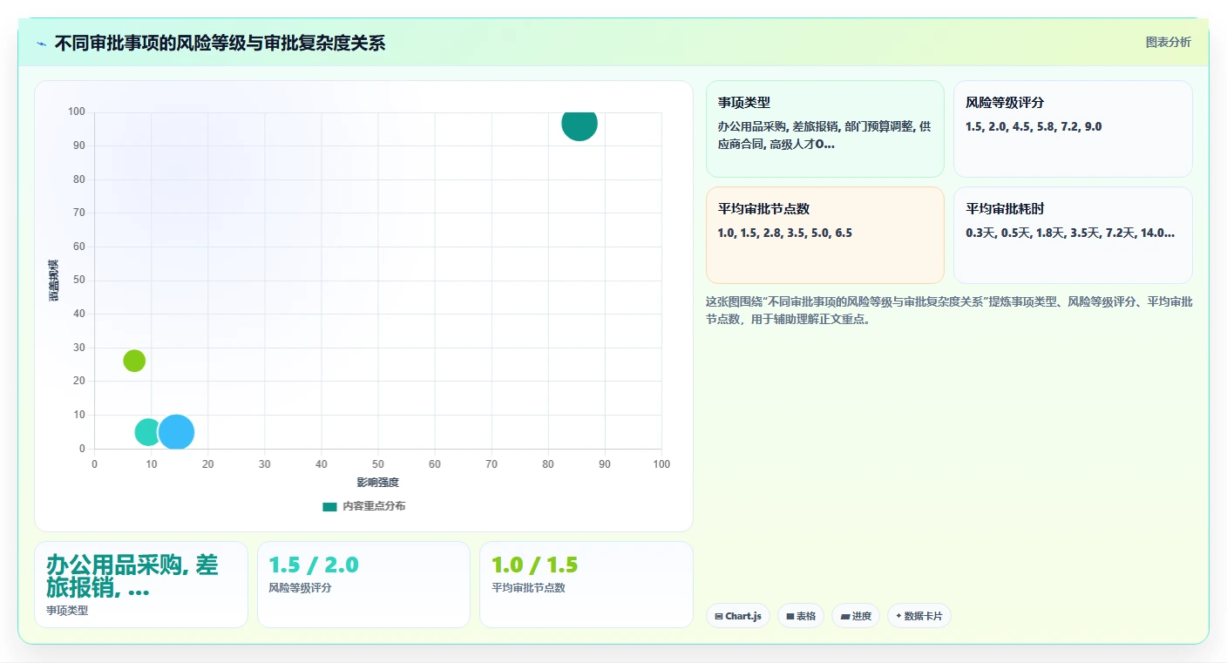Open the 平均审批节点数 info card
The image size is (1227, 663).
pos(825,235)
